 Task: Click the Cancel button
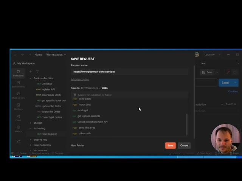click(x=184, y=146)
